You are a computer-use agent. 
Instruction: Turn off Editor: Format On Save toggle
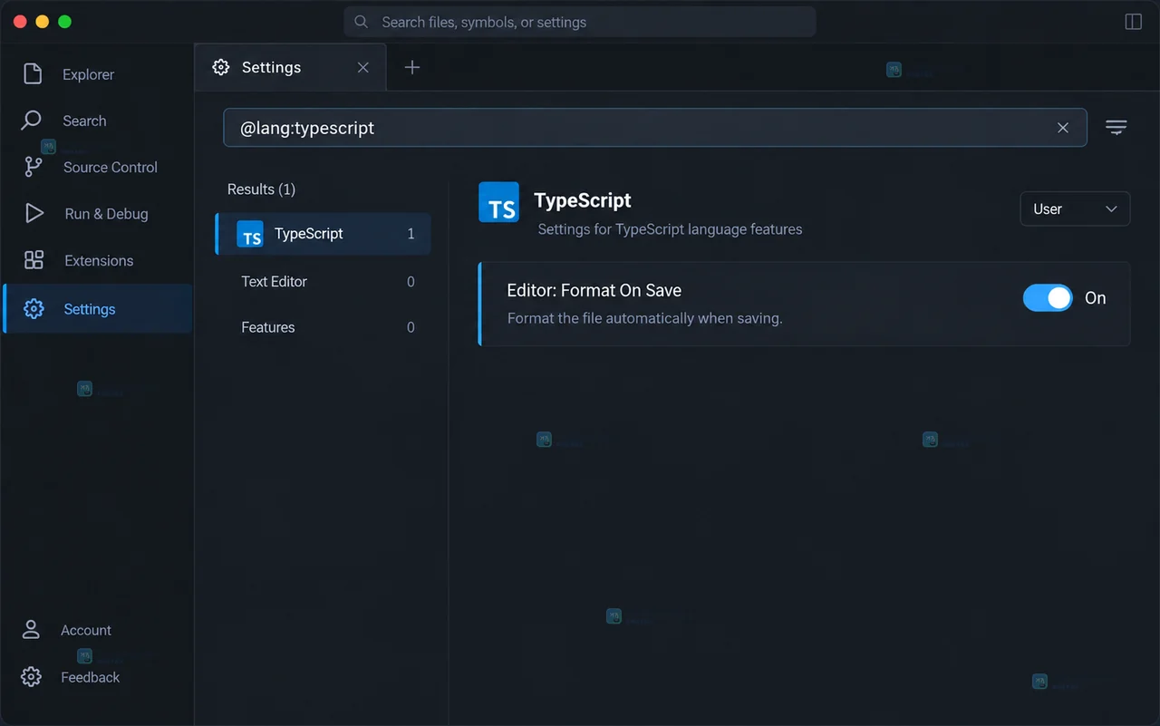[1048, 297]
